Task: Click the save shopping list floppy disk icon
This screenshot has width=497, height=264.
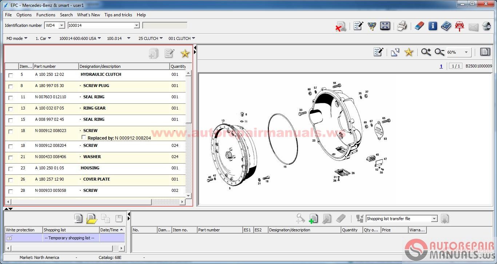Action: click(119, 219)
